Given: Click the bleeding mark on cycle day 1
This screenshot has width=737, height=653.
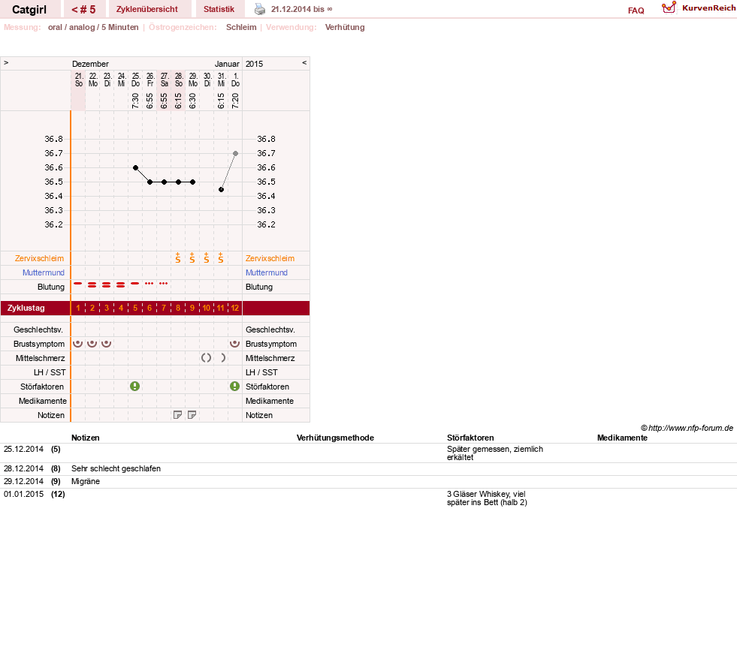Looking at the screenshot, I should [78, 284].
